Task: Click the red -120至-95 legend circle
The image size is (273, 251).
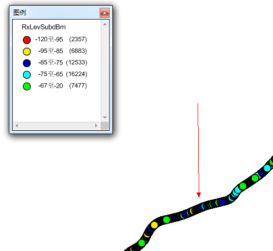Action: pos(27,40)
